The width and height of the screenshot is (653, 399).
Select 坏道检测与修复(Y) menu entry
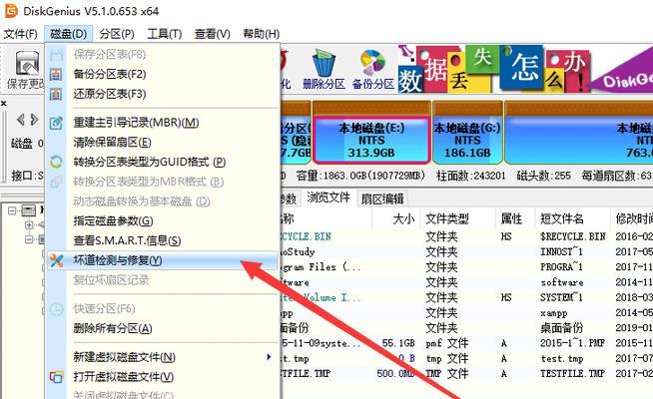pyautogui.click(x=163, y=260)
